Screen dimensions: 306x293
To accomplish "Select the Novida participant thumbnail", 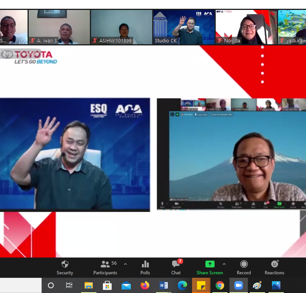I will (x=246, y=27).
